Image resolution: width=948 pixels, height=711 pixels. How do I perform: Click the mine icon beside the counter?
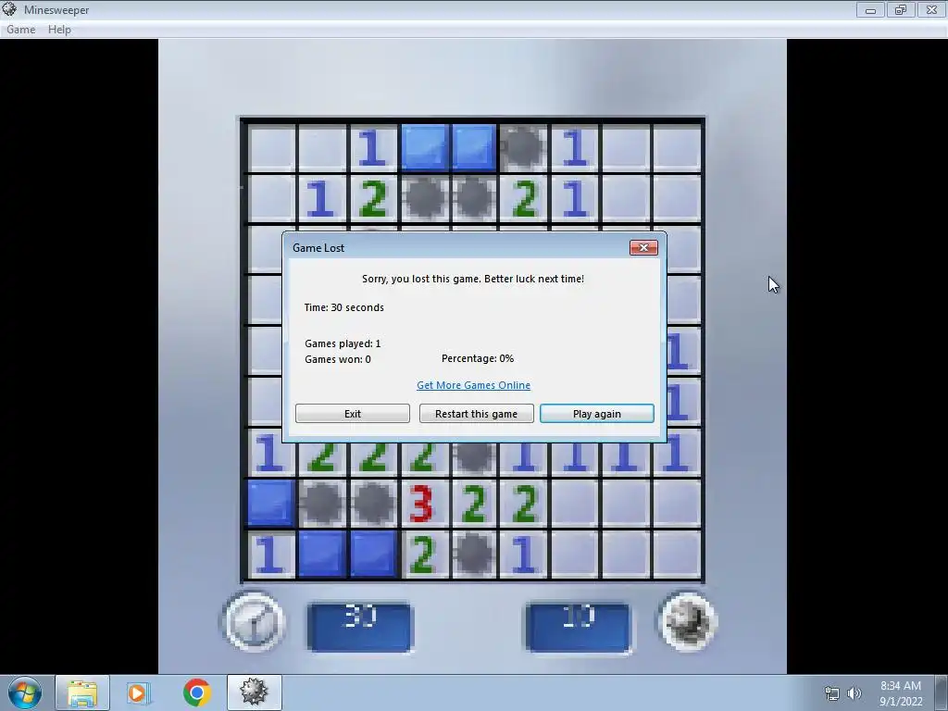point(688,621)
